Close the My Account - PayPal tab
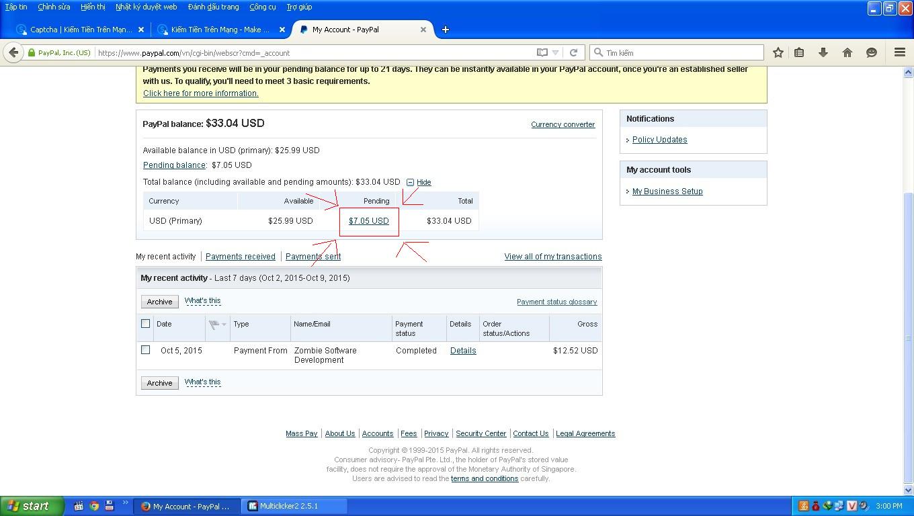This screenshot has width=914, height=516. click(x=423, y=30)
